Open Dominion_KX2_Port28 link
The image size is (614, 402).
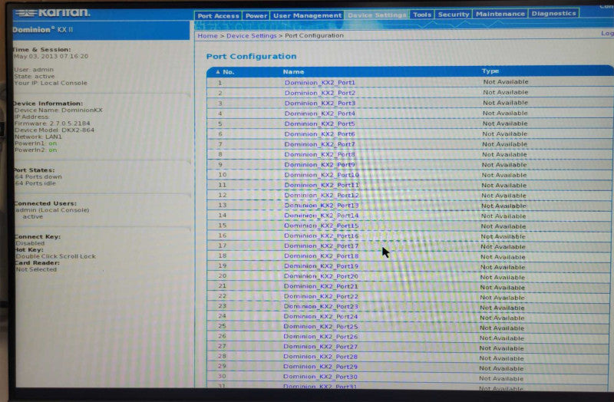pos(321,357)
